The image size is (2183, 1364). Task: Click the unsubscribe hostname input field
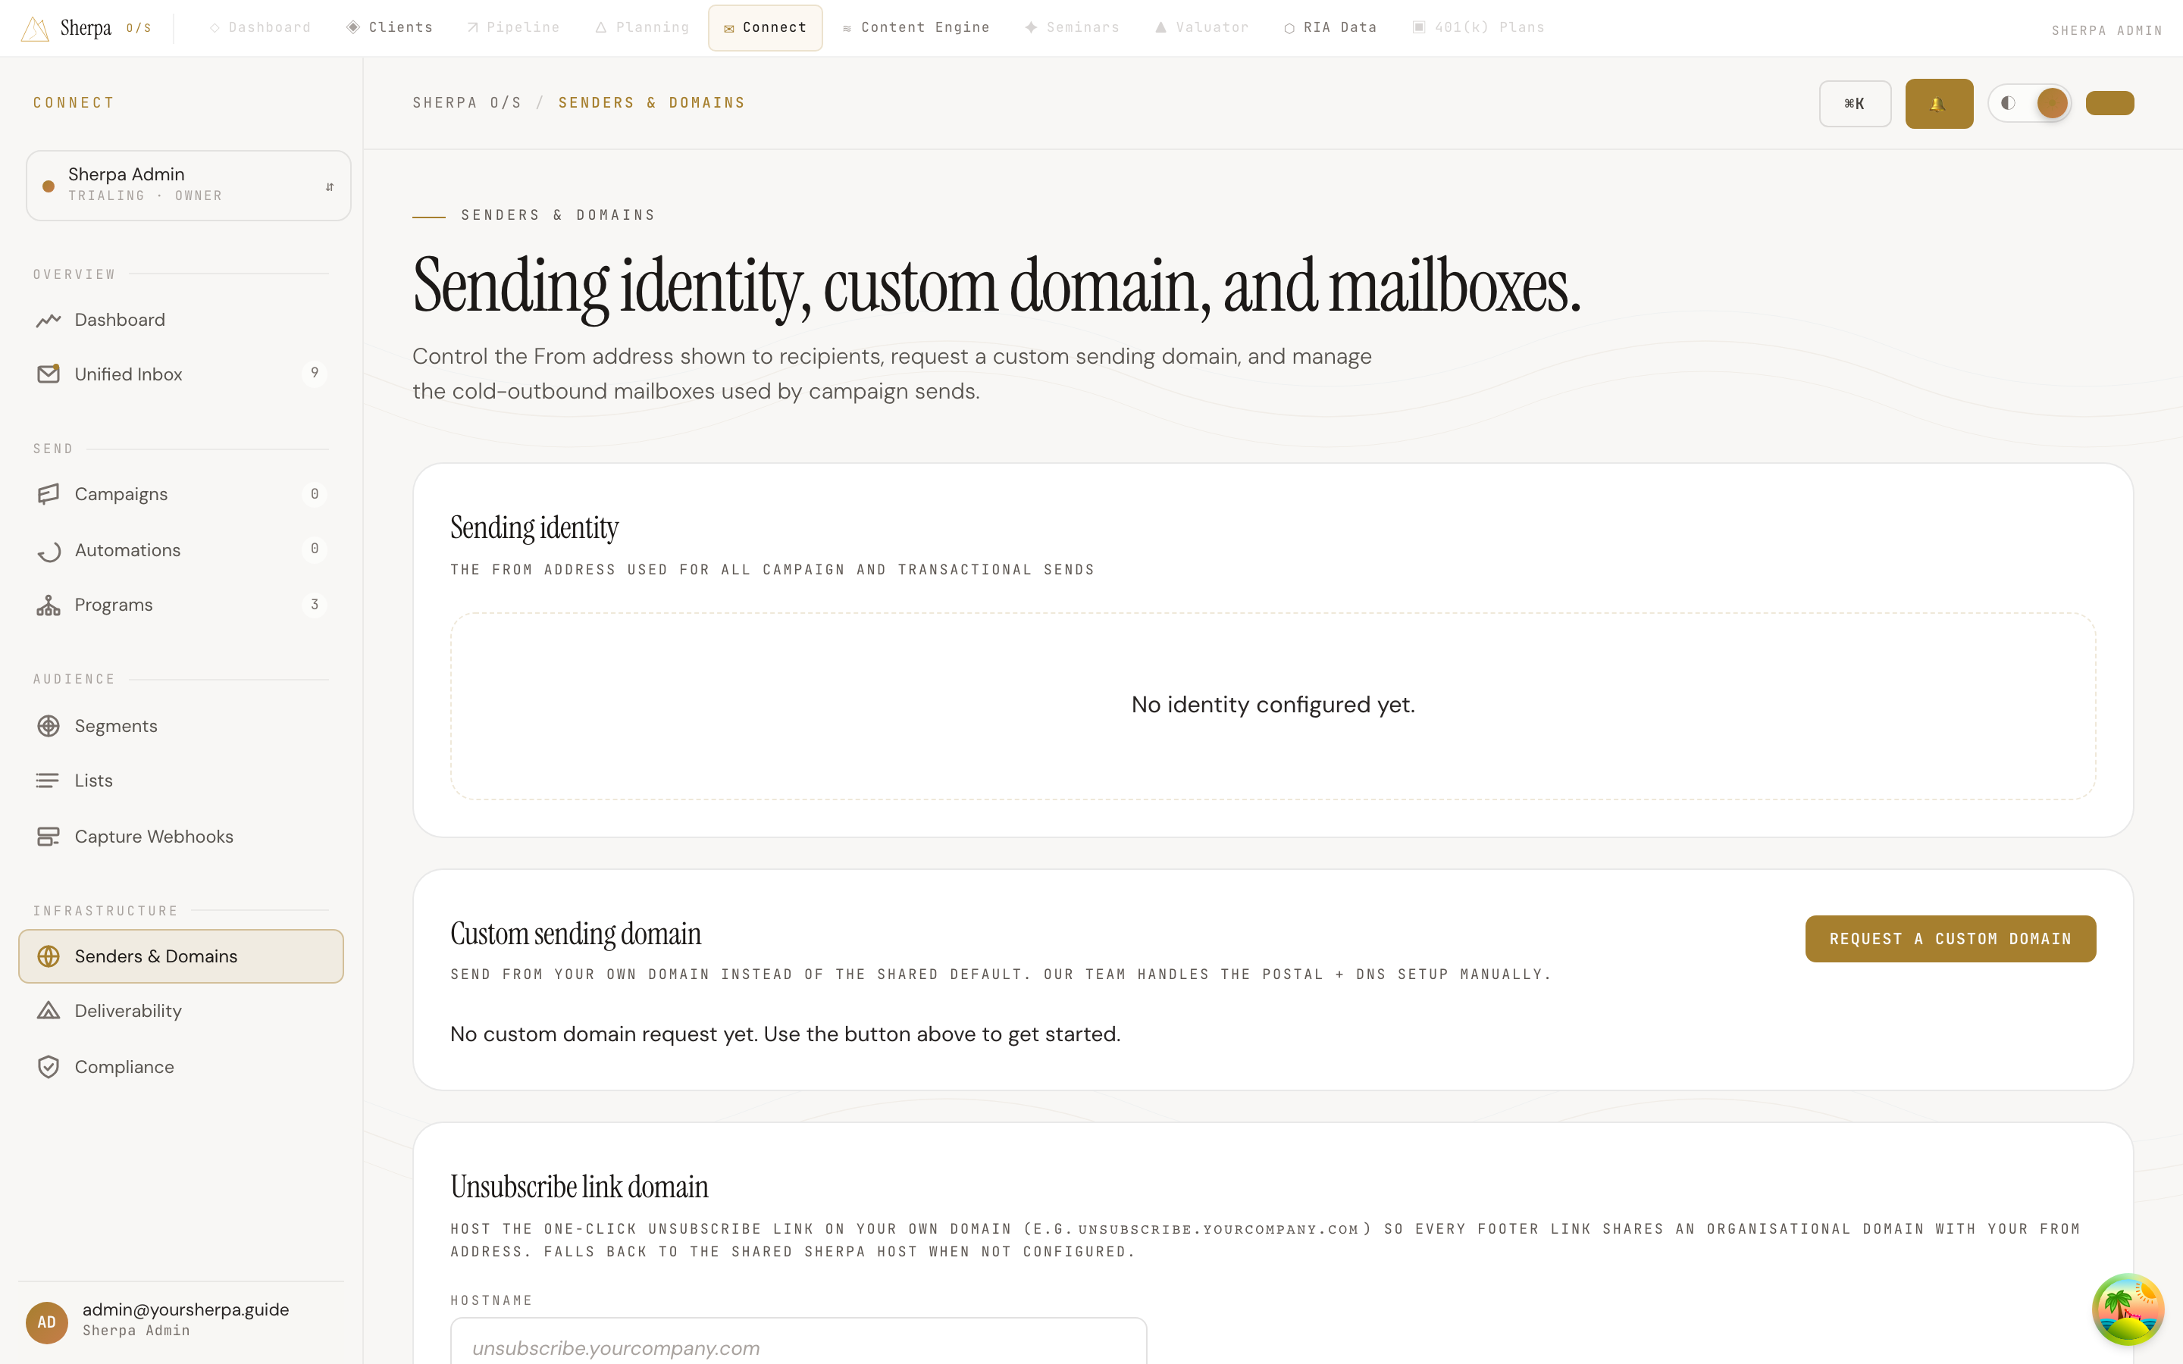pos(798,1342)
